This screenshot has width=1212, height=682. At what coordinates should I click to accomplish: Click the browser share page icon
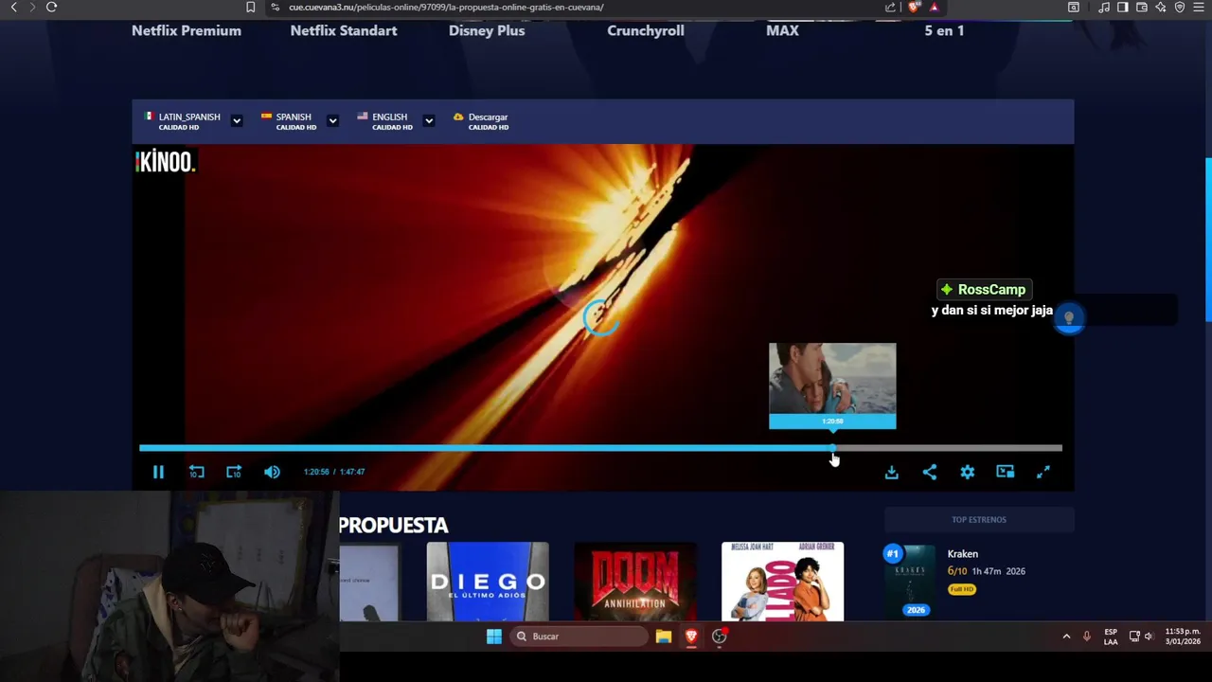890,8
